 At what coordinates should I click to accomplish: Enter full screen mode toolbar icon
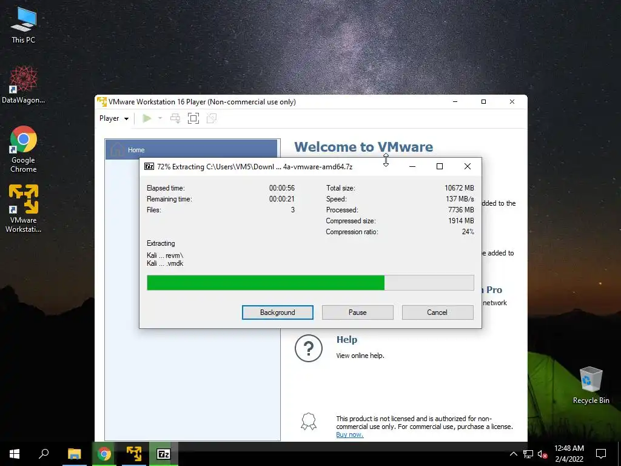193,118
